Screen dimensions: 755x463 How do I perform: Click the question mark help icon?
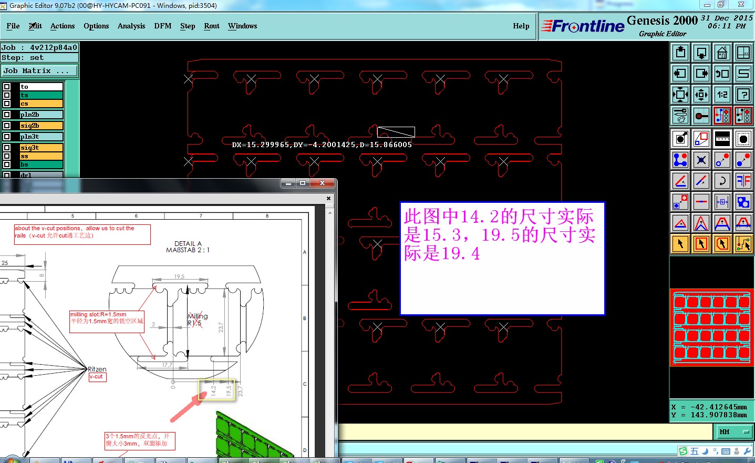tap(743, 95)
